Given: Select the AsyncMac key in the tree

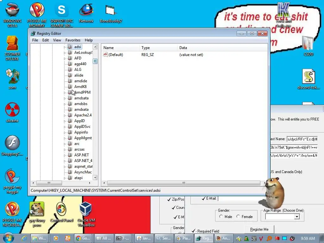Looking at the screenshot, I should click(x=83, y=172).
